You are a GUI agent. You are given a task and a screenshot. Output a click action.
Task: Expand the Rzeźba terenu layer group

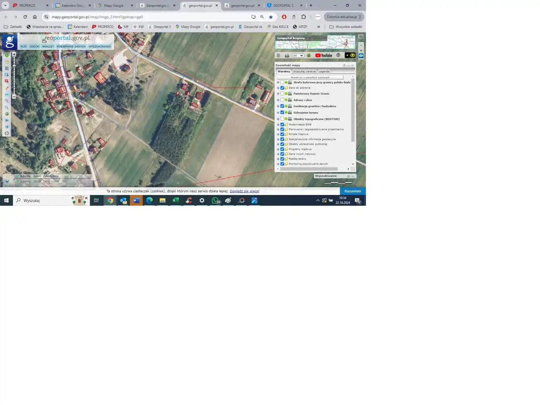278,159
